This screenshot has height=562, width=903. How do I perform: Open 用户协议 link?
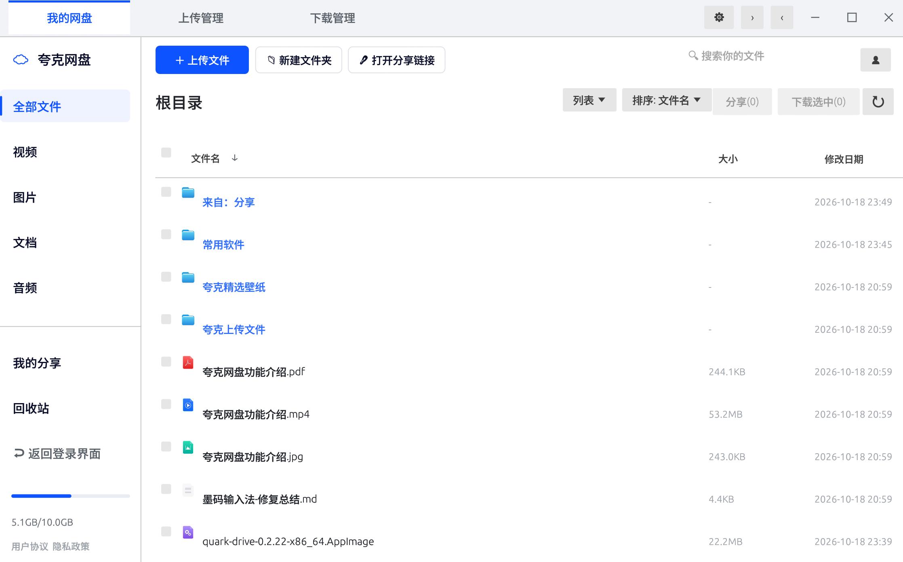coord(30,546)
